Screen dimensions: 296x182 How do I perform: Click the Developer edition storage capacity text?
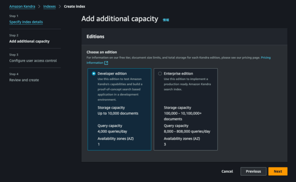pyautogui.click(x=118, y=113)
